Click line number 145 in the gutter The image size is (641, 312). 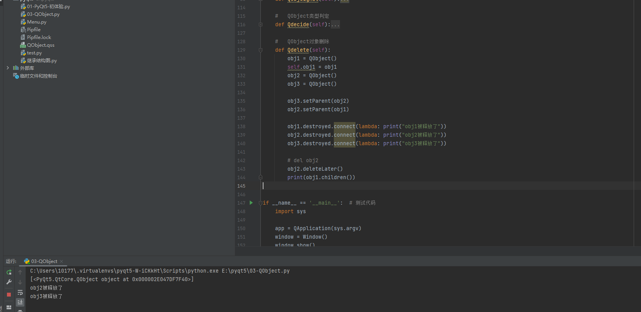(241, 186)
